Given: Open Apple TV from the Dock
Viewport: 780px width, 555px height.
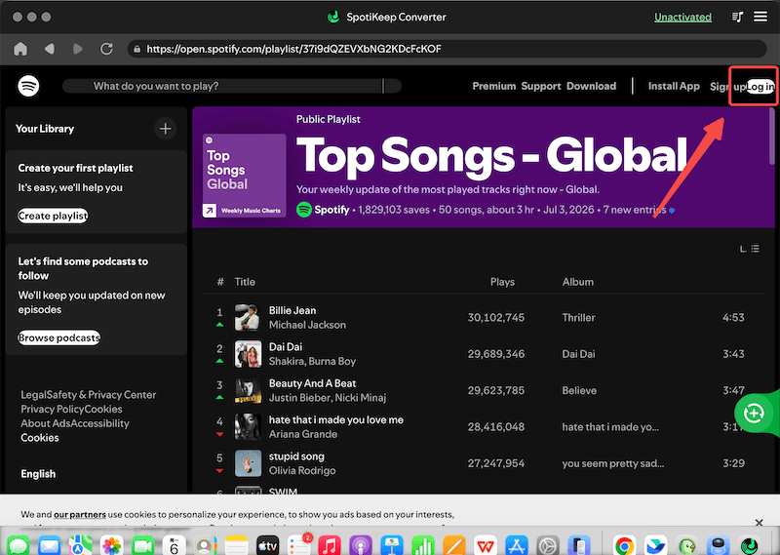Looking at the screenshot, I should tap(267, 546).
